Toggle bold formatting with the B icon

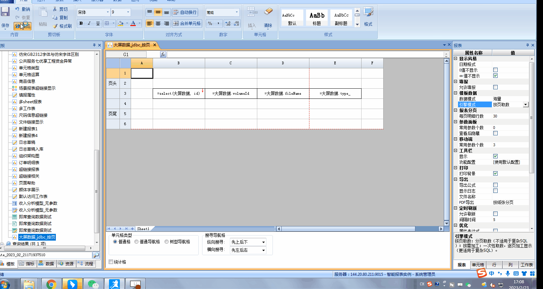(x=81, y=23)
